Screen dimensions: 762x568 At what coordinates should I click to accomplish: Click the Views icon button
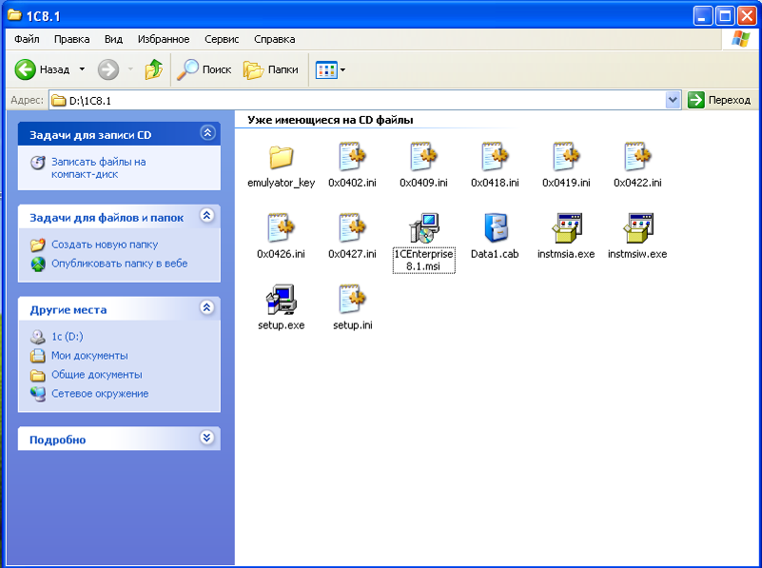click(x=326, y=70)
